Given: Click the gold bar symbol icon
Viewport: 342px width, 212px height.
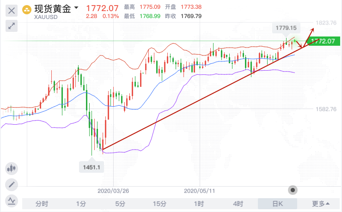Looking at the screenshot, I should 27,9.
